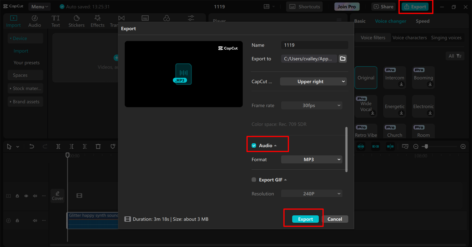Image resolution: width=472 pixels, height=247 pixels.
Task: Click the Split clip tool
Action: (x=58, y=147)
